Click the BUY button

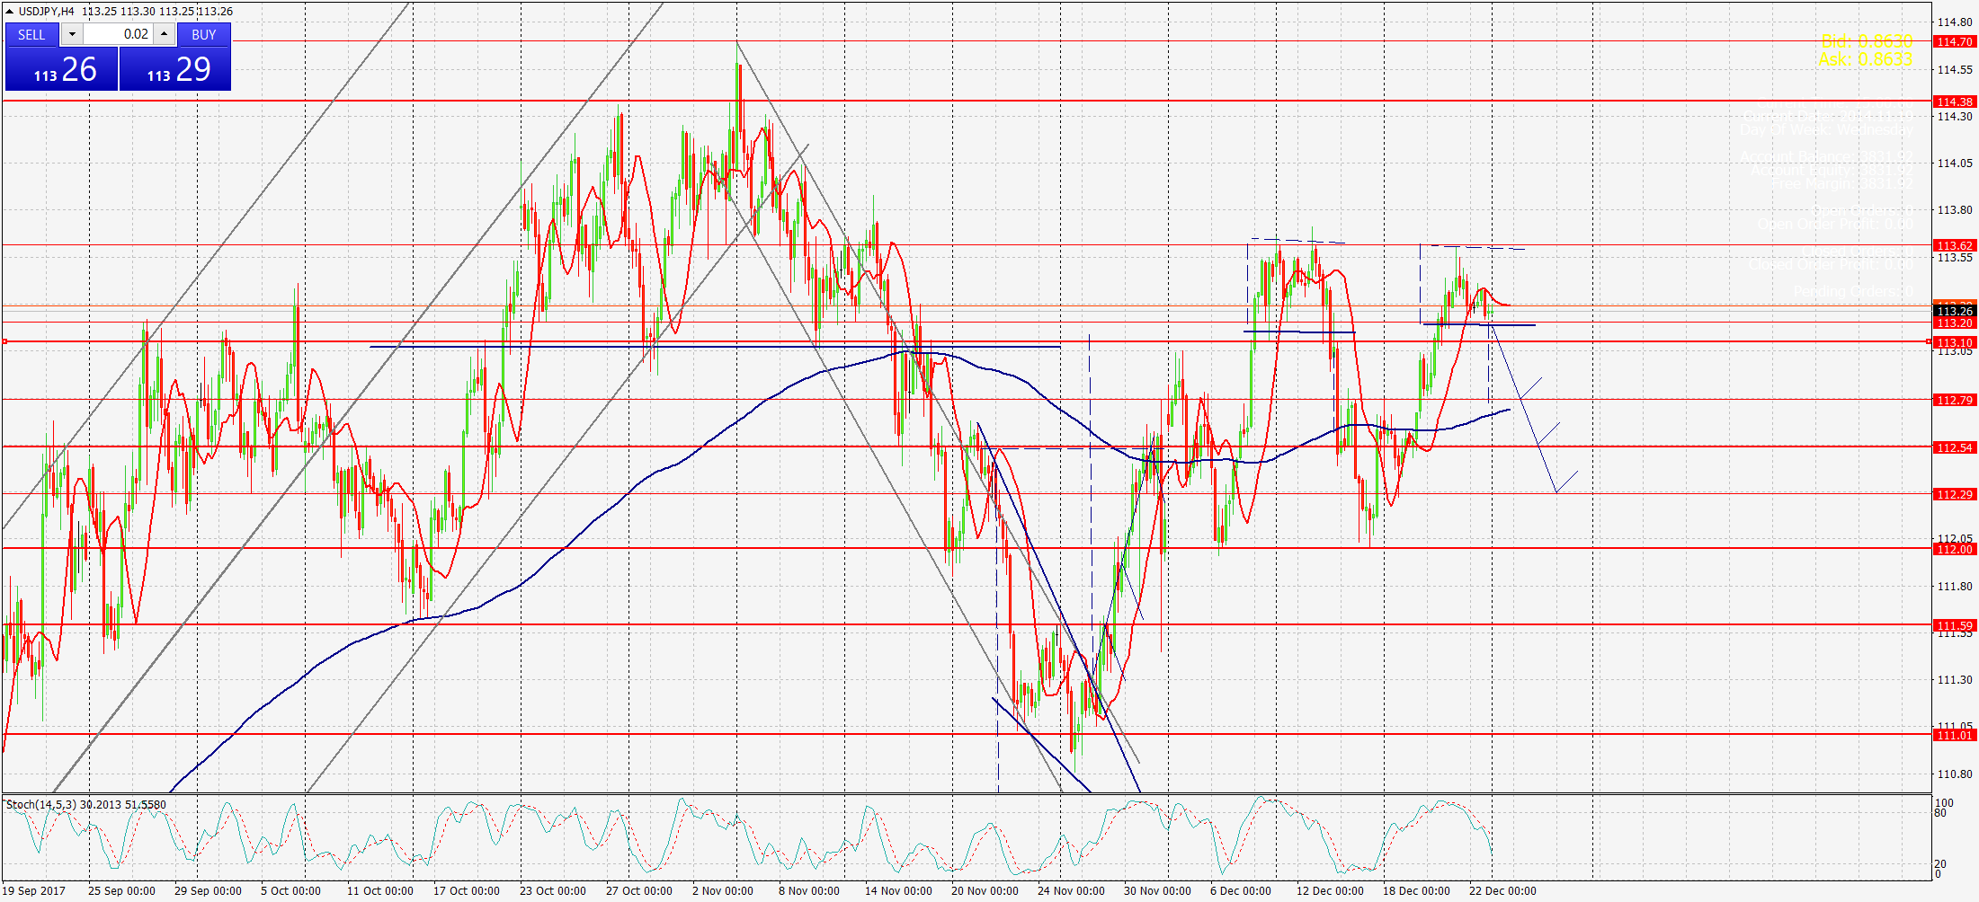pyautogui.click(x=204, y=34)
